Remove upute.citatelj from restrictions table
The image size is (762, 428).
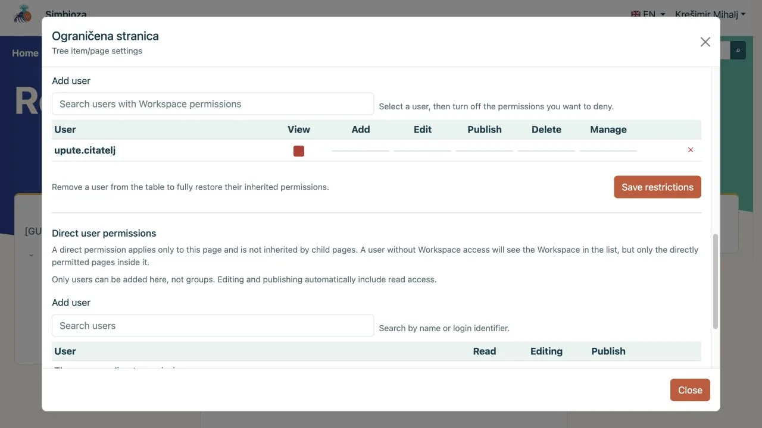click(x=691, y=150)
